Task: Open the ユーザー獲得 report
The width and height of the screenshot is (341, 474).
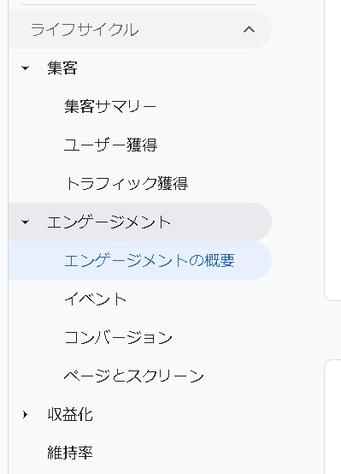Action: tap(110, 145)
